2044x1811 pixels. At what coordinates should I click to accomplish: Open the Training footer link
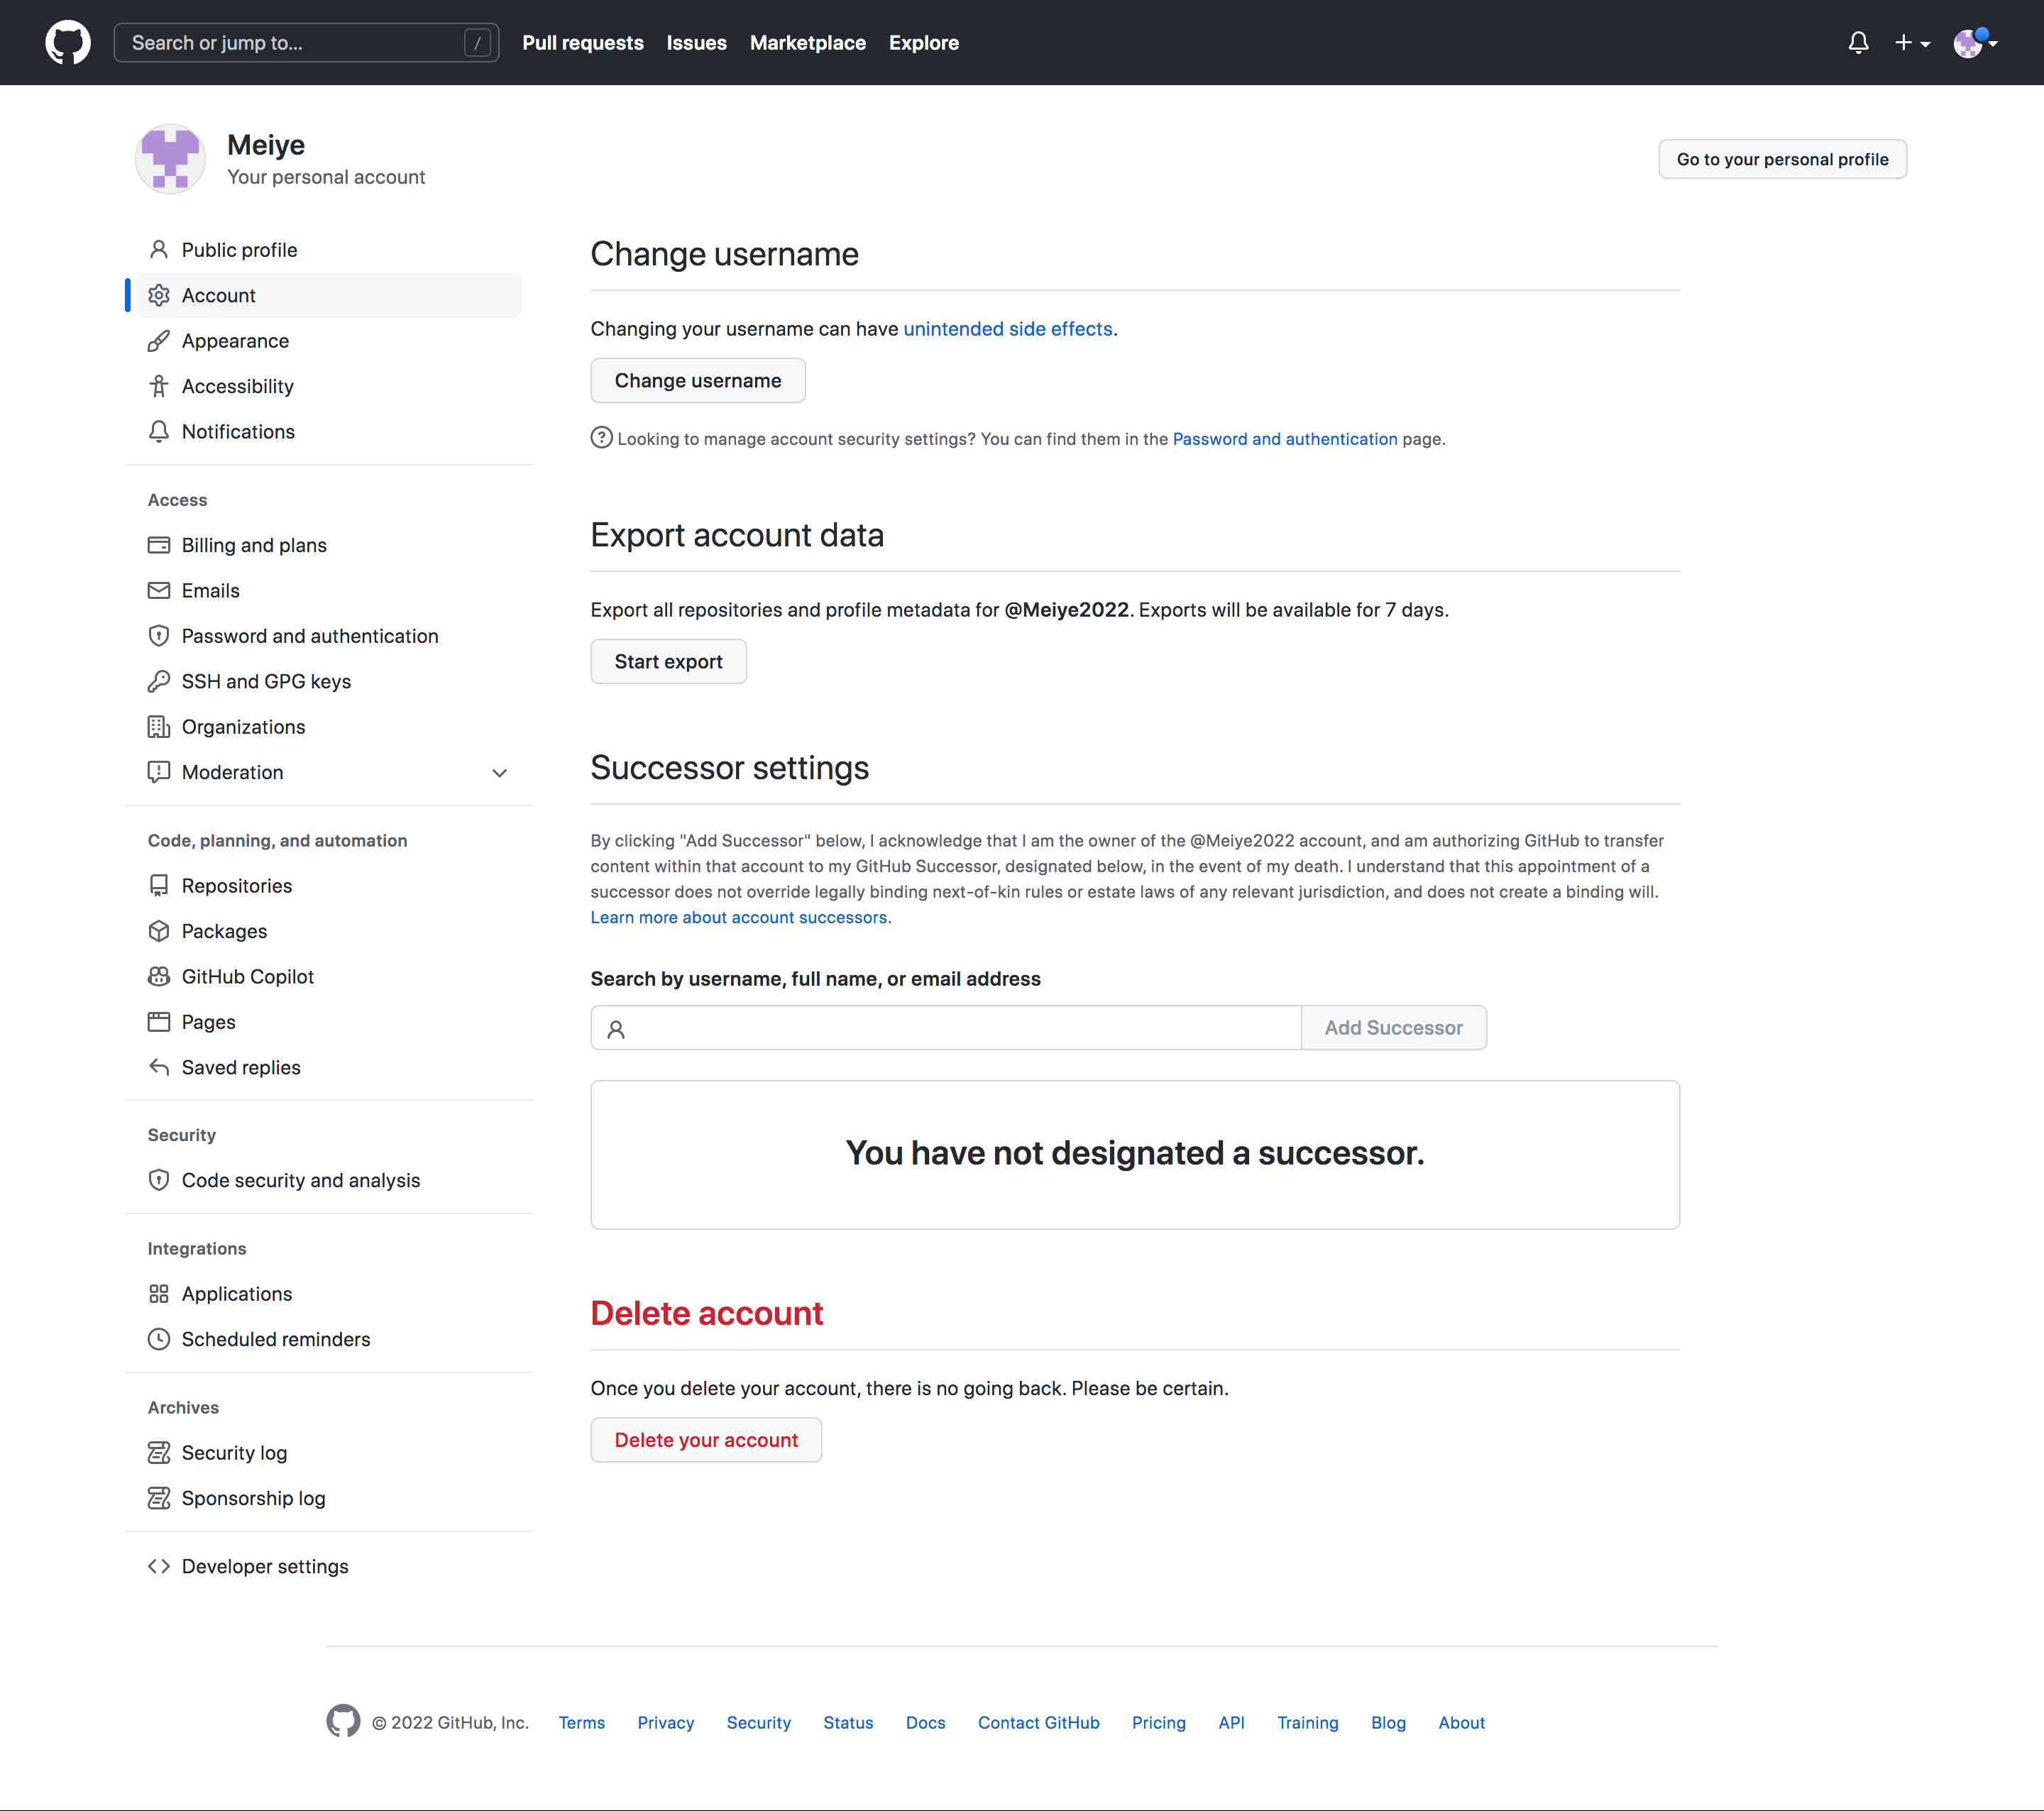(x=1308, y=1722)
